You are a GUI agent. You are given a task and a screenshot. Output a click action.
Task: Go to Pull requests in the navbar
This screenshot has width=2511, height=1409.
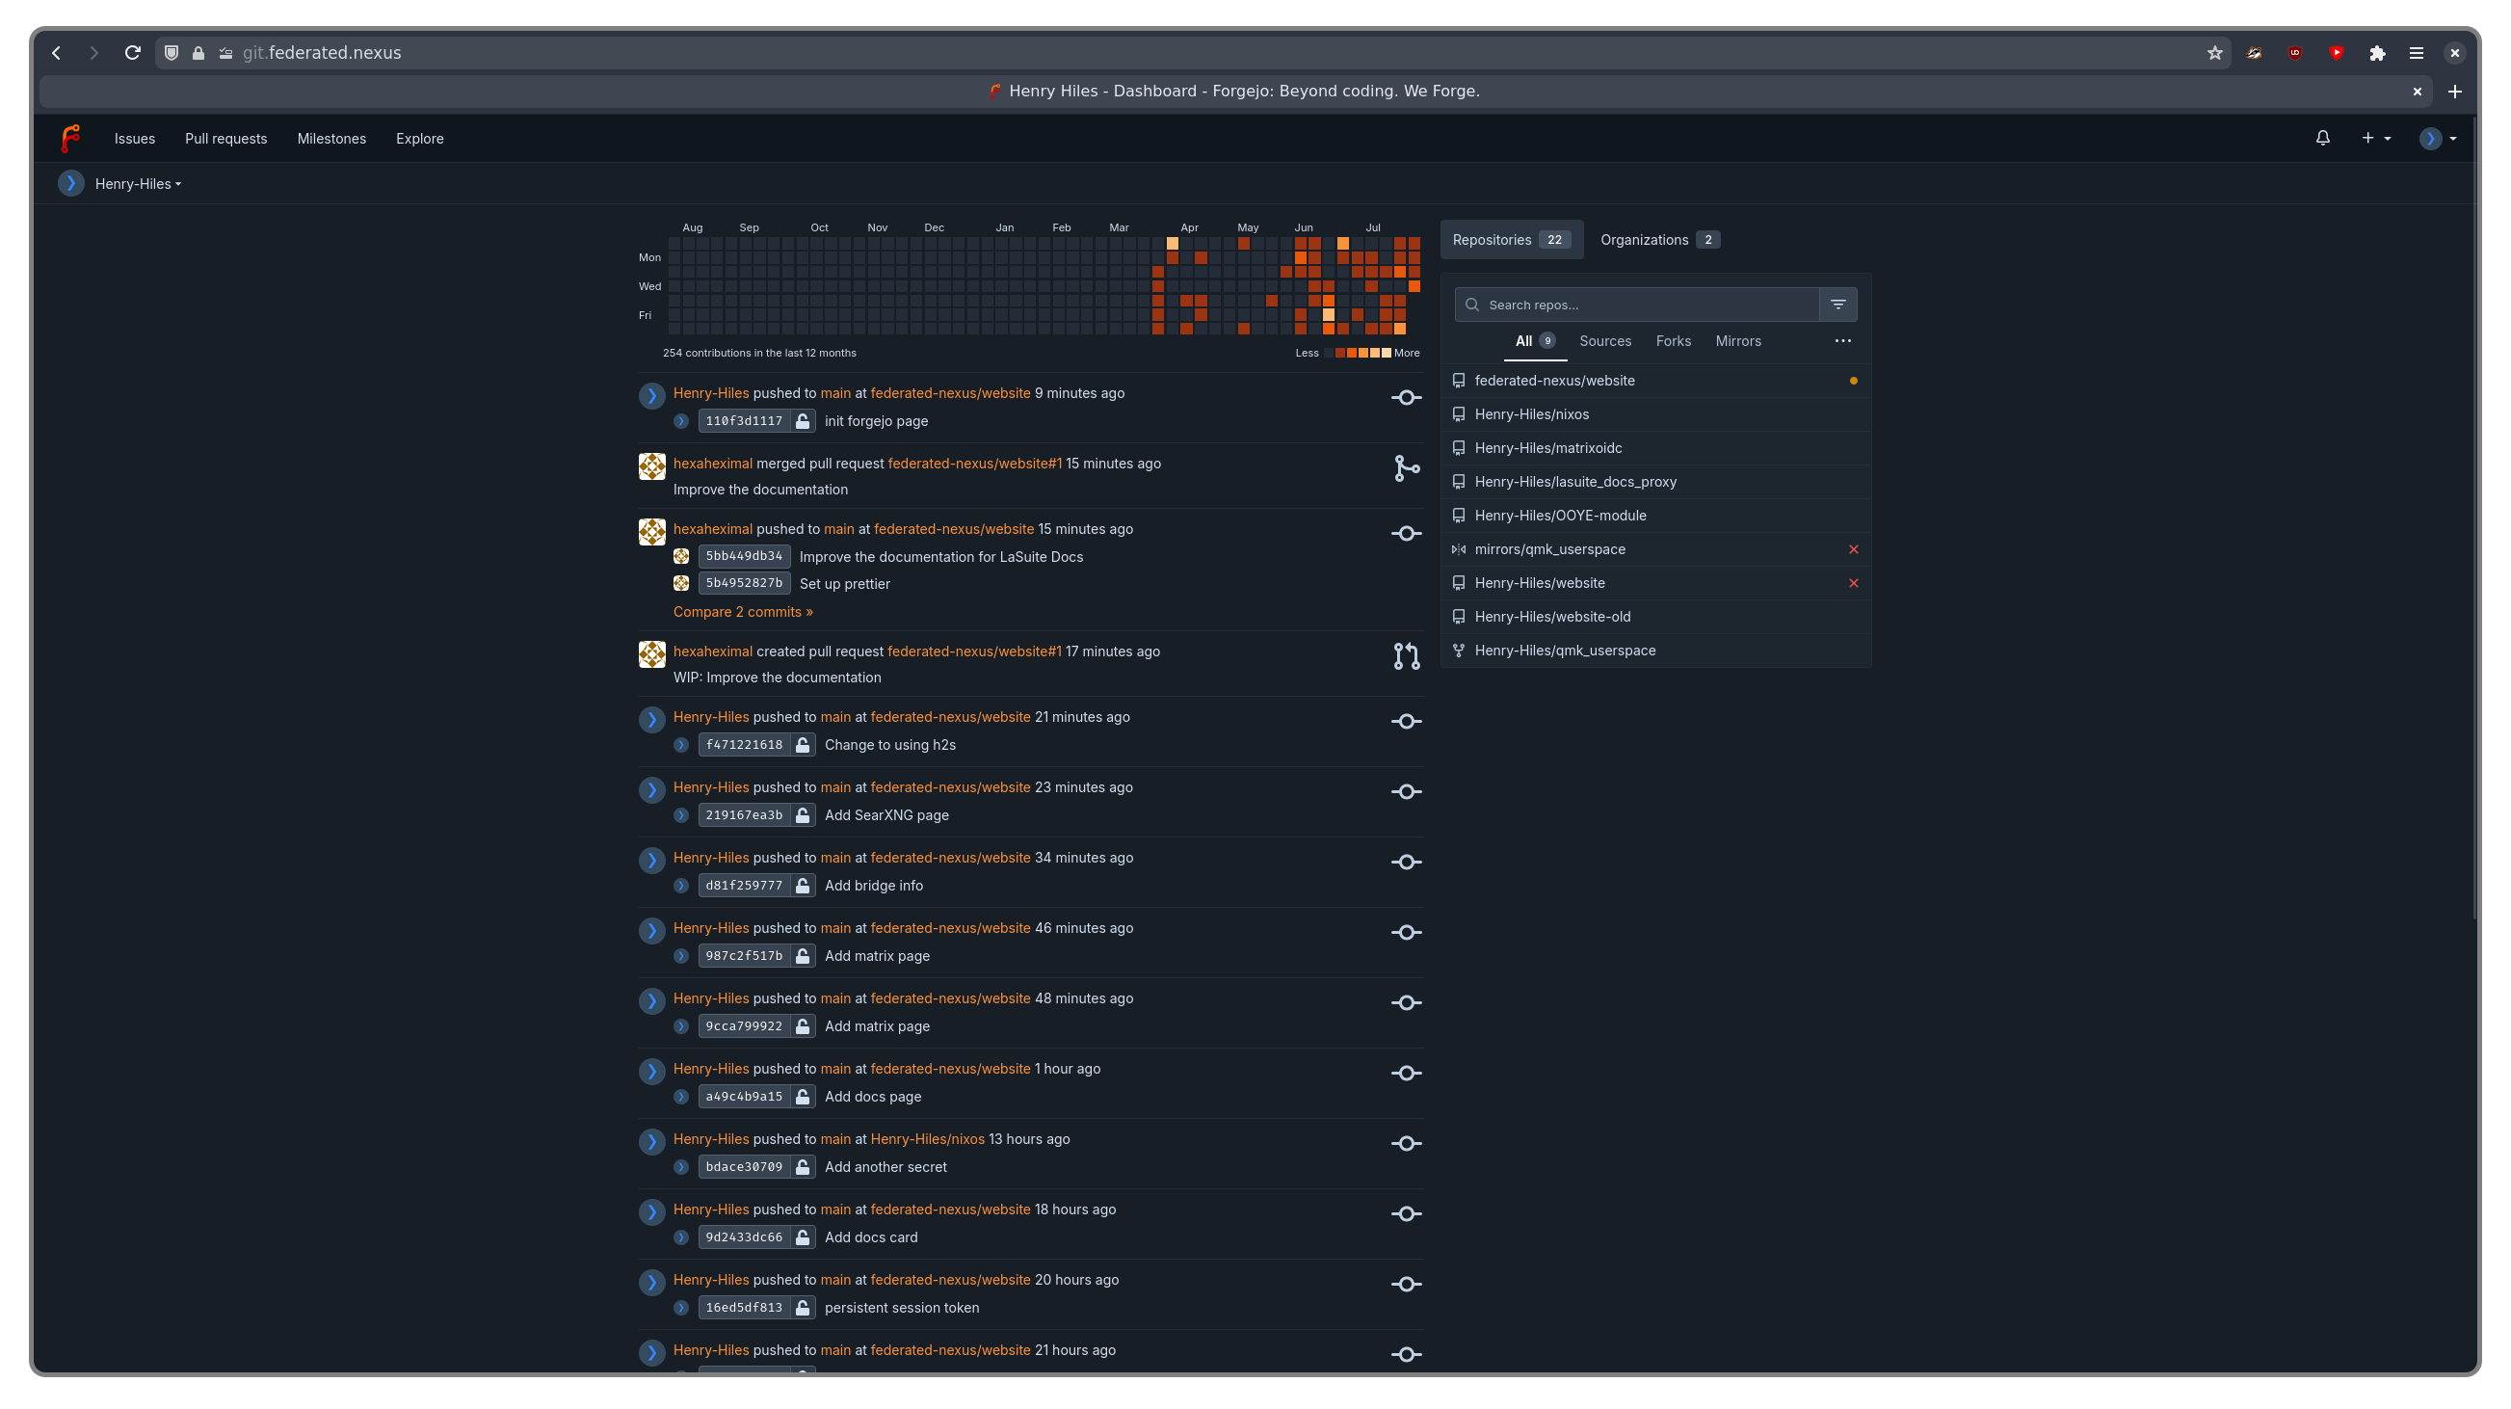pyautogui.click(x=226, y=139)
